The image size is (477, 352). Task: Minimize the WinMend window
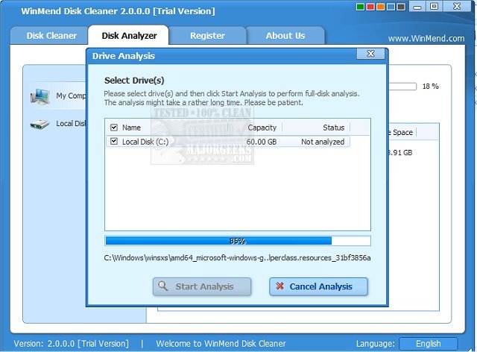tap(417, 7)
